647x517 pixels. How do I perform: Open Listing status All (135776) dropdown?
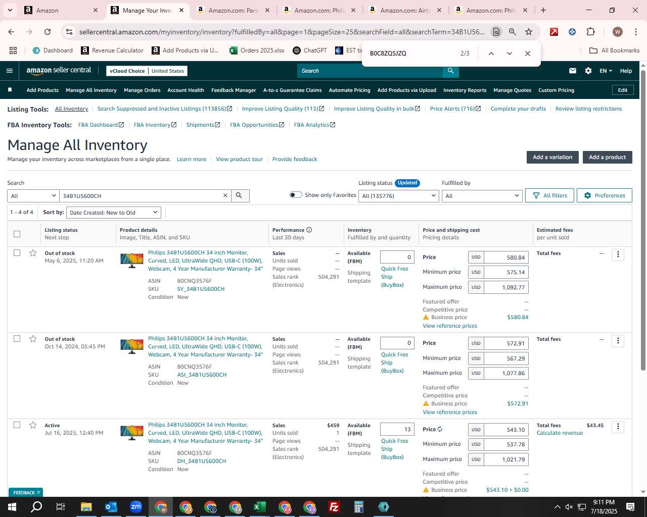coord(399,196)
